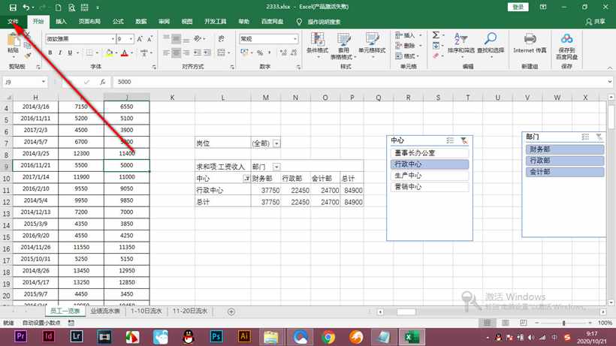The width and height of the screenshot is (616, 346).
Task: Collapse the ribbon with caret
Action: pos(610,68)
